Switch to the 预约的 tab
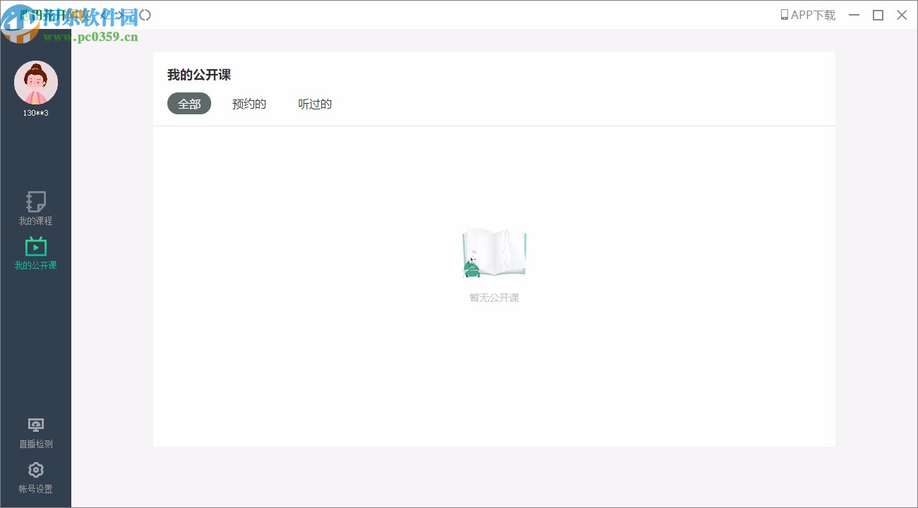The width and height of the screenshot is (918, 508). 249,103
